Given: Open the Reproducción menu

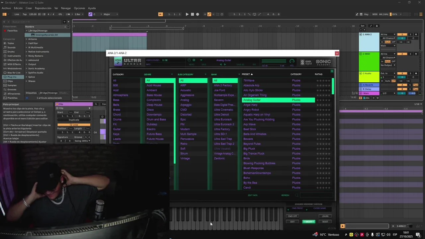Looking at the screenshot, I should [x=43, y=8].
